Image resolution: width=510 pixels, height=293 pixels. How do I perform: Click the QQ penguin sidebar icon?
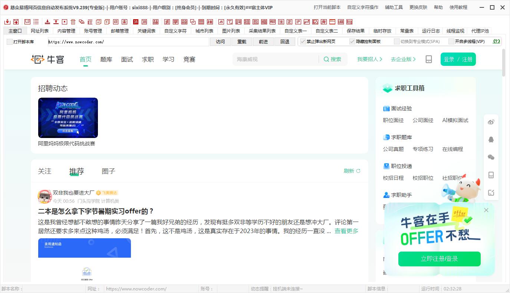pos(491,139)
